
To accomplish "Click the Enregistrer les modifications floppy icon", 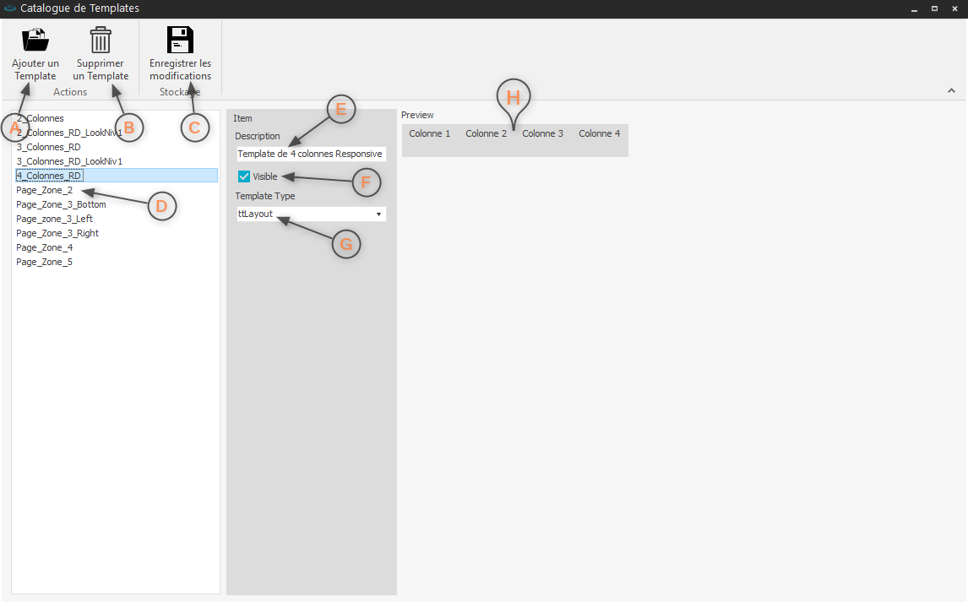I will (180, 40).
